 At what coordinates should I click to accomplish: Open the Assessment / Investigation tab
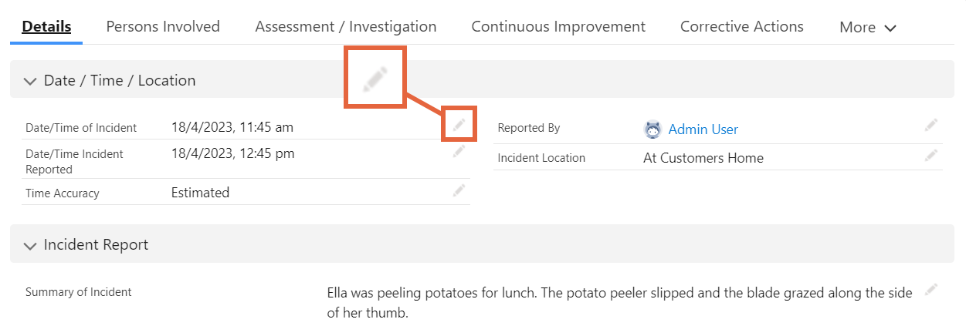(346, 26)
